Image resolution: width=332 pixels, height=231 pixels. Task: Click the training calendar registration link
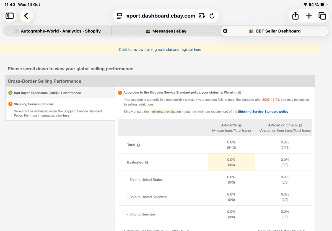160,50
